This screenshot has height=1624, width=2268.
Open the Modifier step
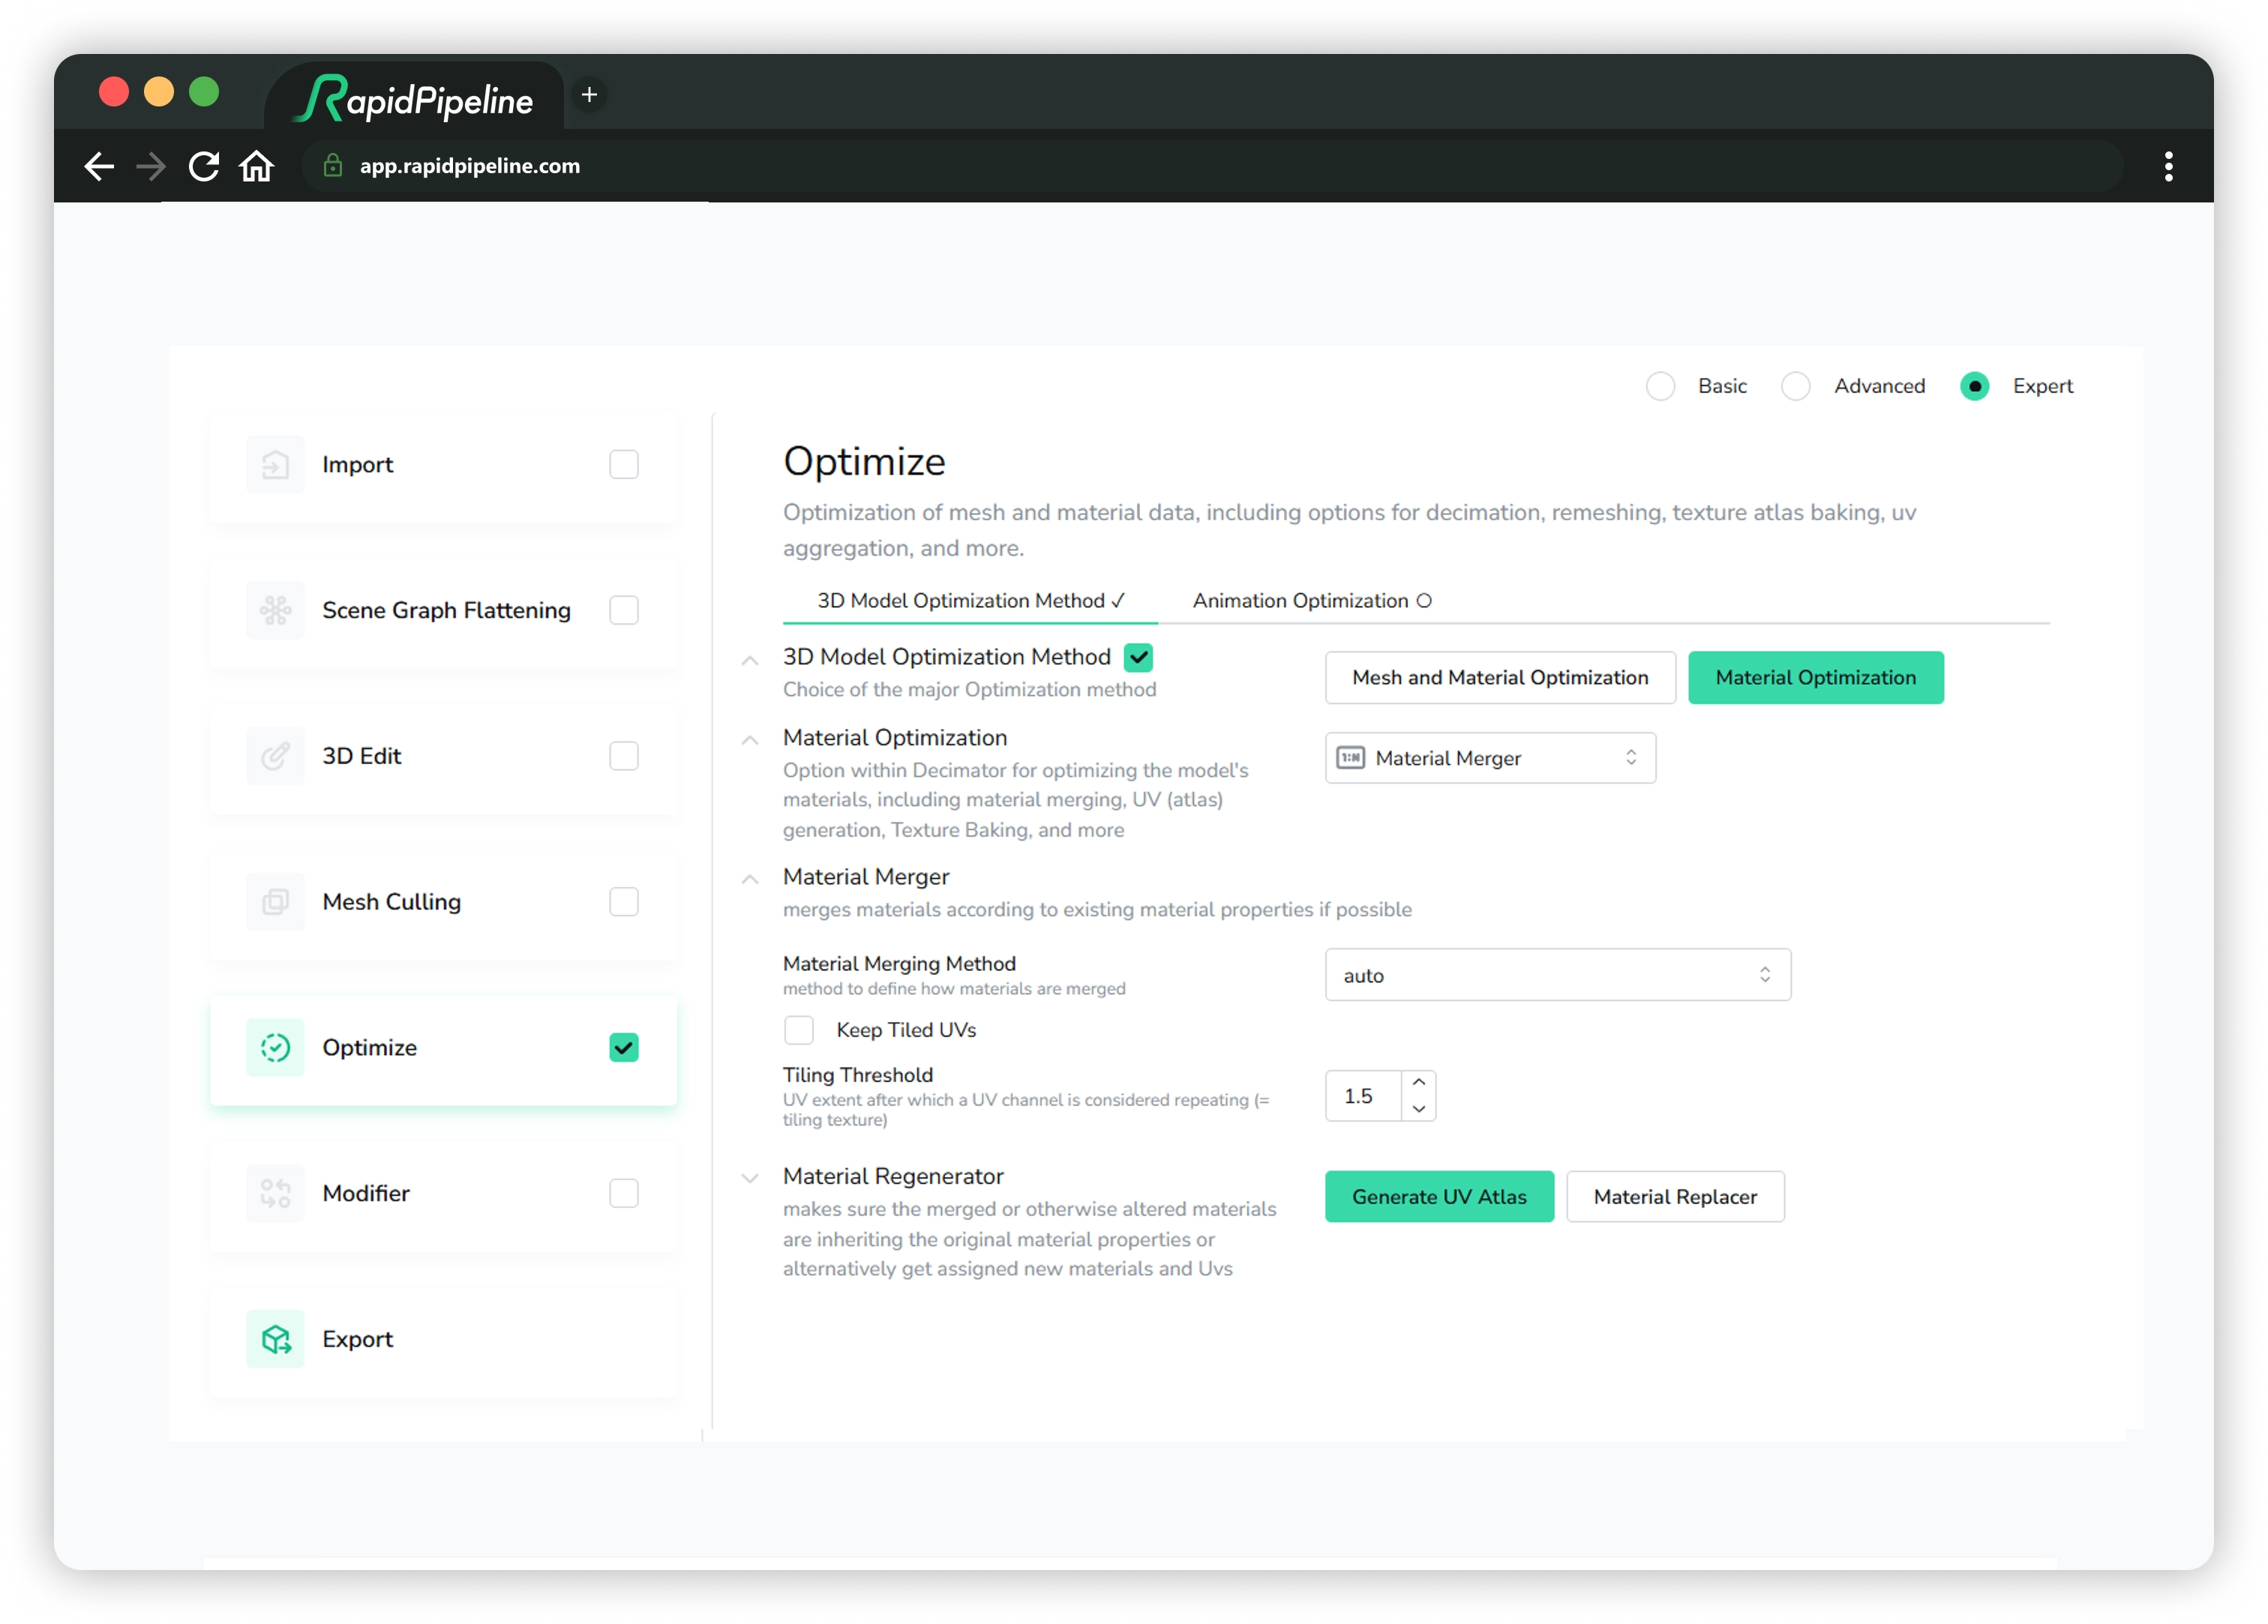click(444, 1194)
